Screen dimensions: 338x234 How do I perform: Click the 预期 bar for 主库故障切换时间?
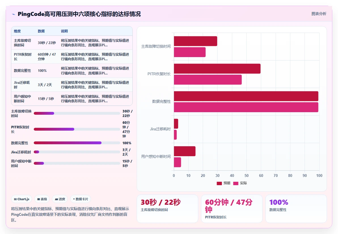(196, 41)
